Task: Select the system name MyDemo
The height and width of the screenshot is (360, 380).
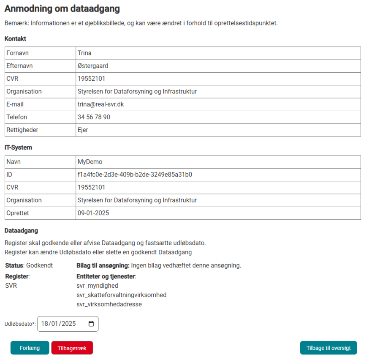Action: point(90,162)
